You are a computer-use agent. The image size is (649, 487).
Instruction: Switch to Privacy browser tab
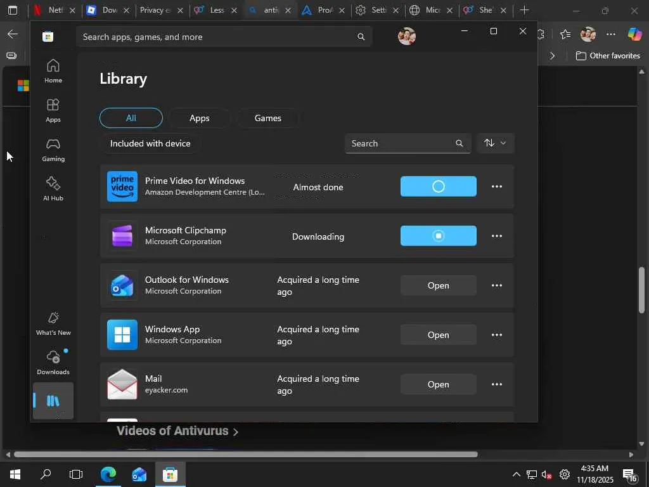pyautogui.click(x=161, y=10)
